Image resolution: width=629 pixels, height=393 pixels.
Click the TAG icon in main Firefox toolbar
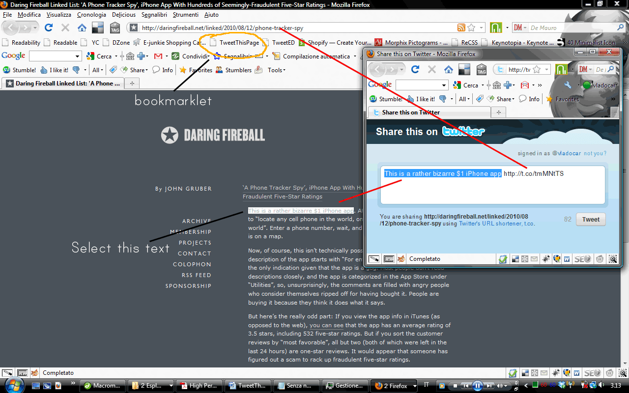(x=115, y=28)
